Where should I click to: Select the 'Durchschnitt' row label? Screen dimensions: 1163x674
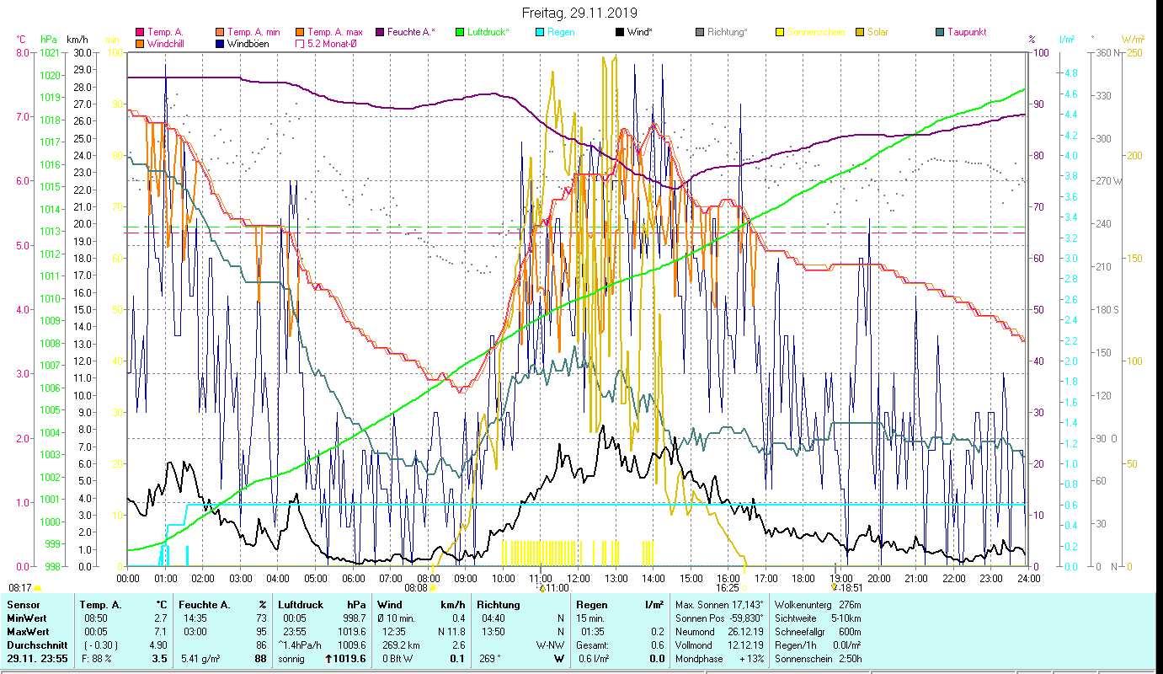tap(35, 645)
